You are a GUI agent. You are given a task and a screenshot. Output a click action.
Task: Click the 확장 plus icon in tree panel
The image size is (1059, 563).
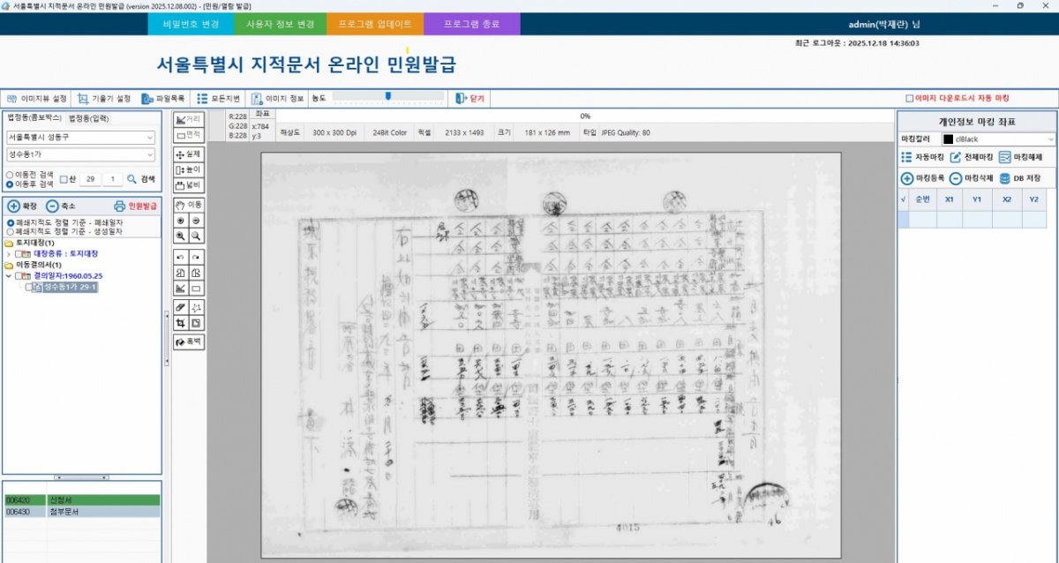pos(13,206)
